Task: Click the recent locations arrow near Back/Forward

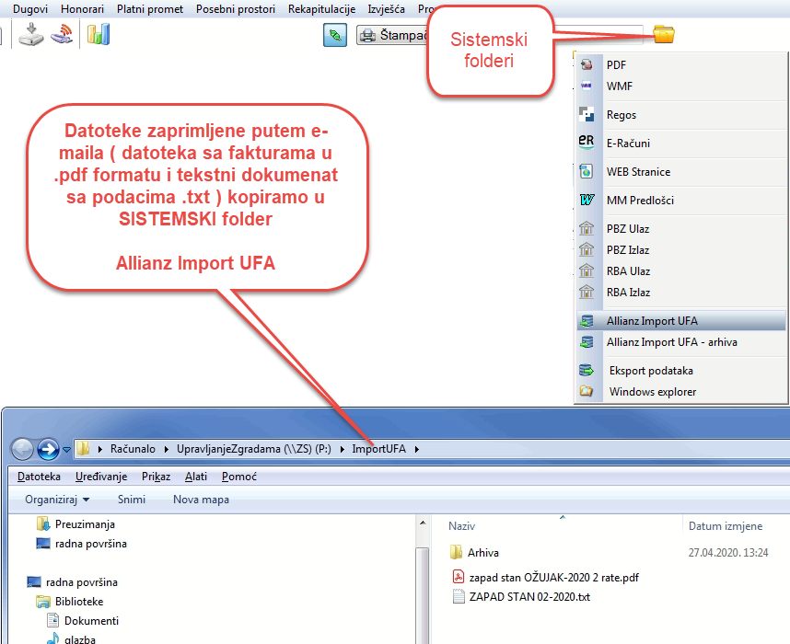Action: (67, 450)
